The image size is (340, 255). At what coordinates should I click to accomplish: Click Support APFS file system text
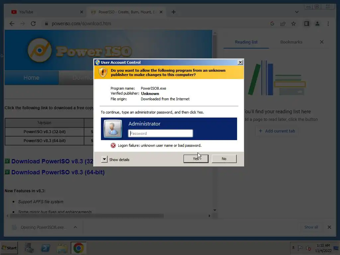pyautogui.click(x=41, y=202)
